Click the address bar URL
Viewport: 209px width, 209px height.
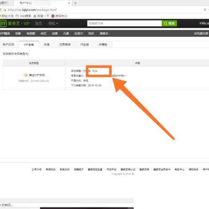pos(32,10)
